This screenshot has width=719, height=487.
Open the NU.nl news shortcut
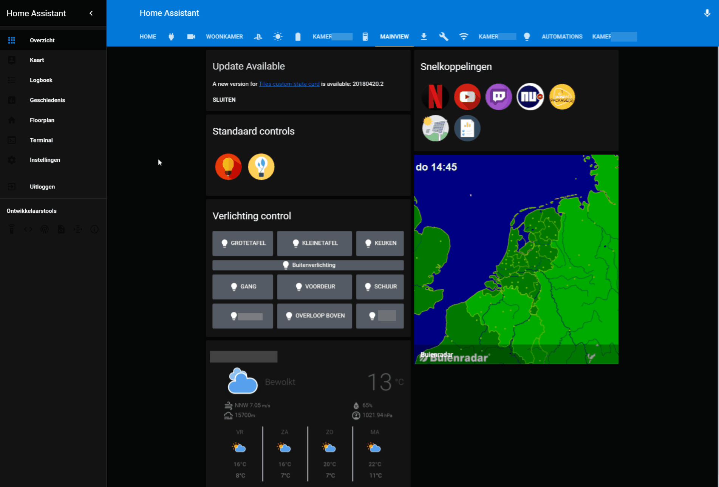(530, 97)
